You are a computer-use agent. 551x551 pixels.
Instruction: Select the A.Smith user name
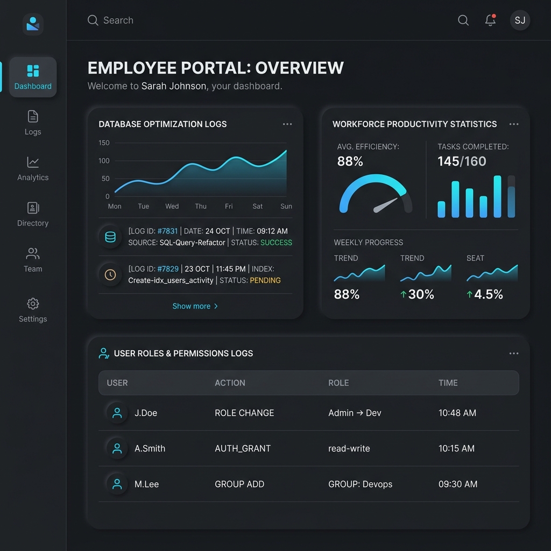coord(150,448)
